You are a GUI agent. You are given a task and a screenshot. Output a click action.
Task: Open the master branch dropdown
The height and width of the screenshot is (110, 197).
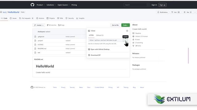[x=39, y=25]
